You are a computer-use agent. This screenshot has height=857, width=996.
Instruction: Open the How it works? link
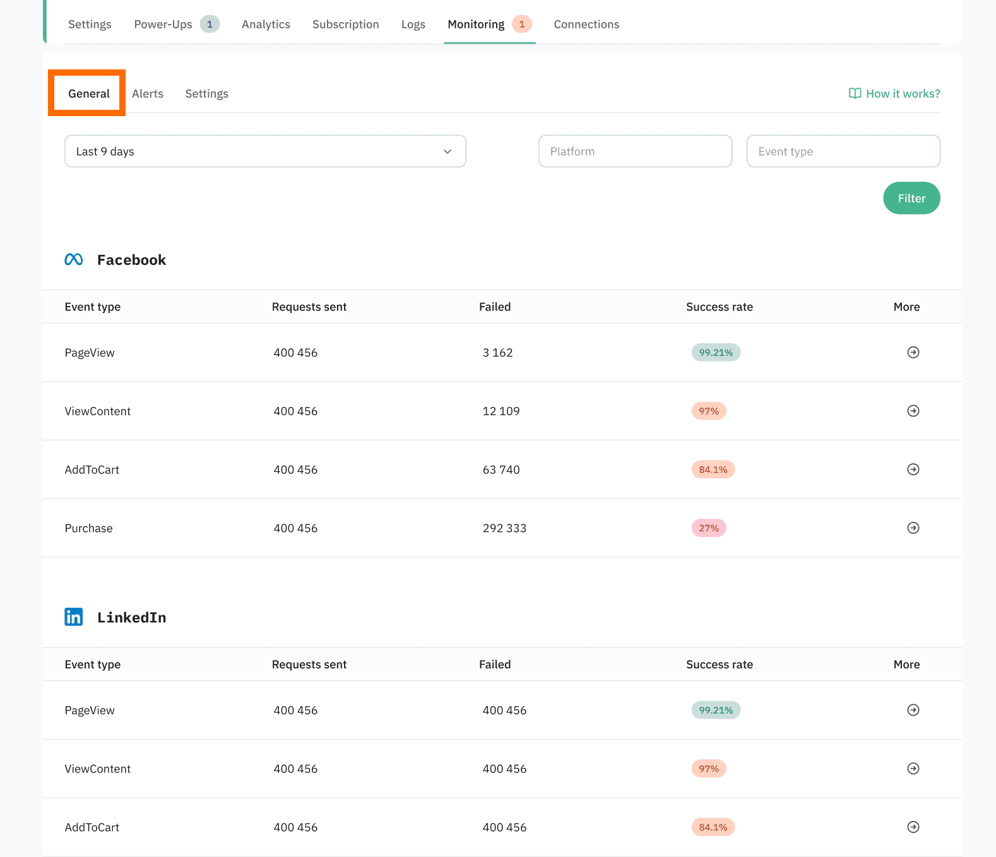(894, 94)
